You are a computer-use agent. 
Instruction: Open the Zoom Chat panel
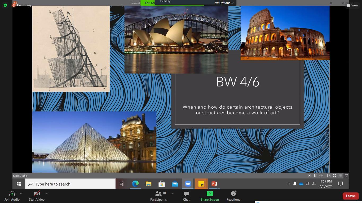point(186,196)
